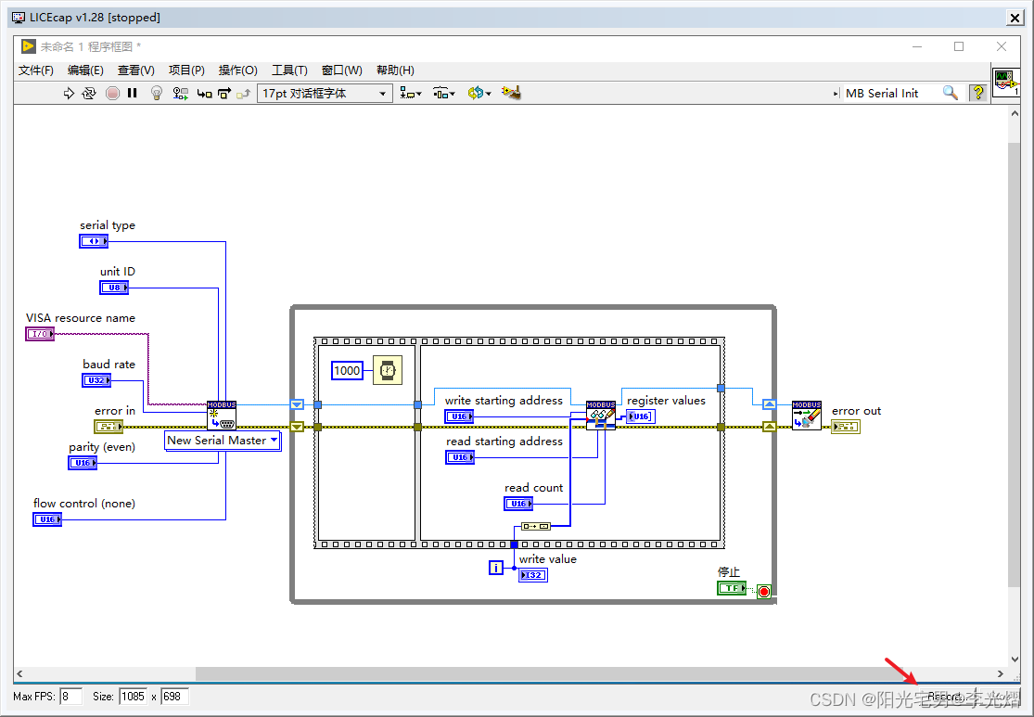Image resolution: width=1034 pixels, height=717 pixels.
Task: Expand New Serial Master selector
Action: click(x=223, y=441)
